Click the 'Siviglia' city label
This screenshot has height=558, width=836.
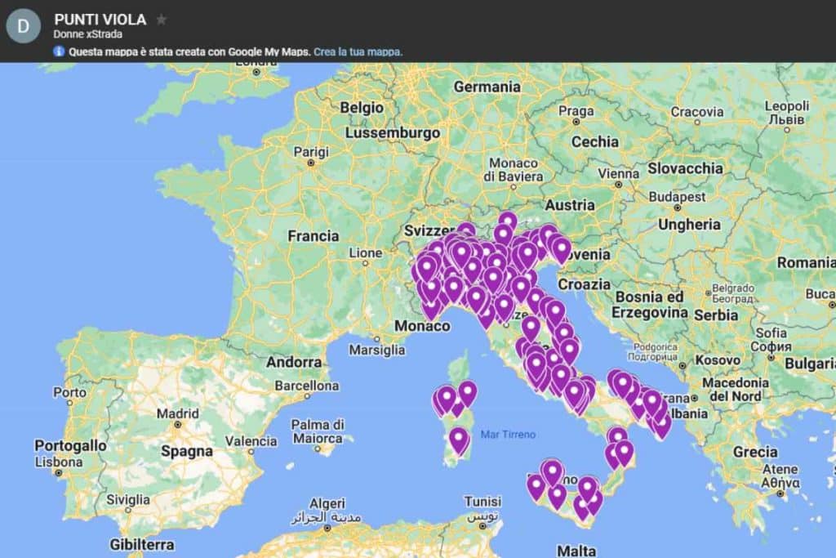tap(128, 500)
